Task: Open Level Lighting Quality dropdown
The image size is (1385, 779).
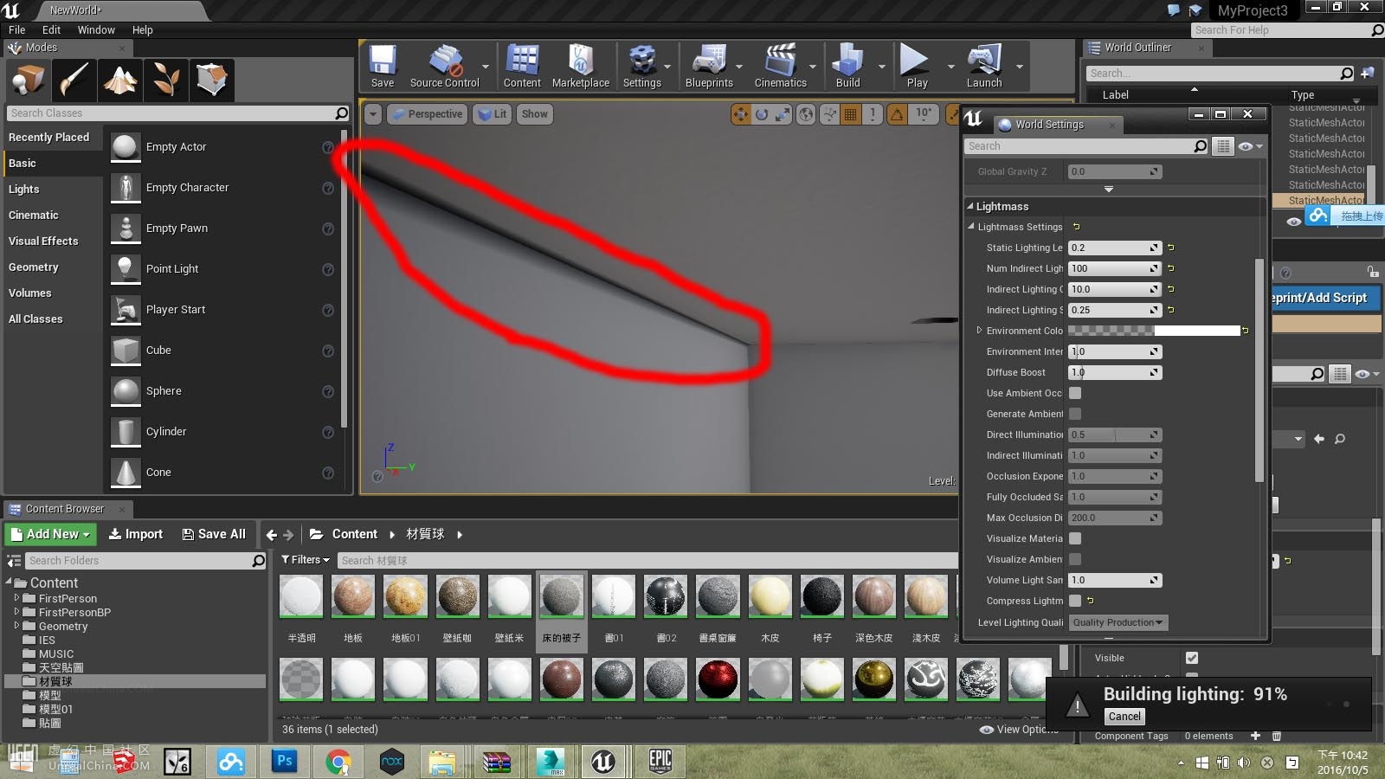Action: click(1118, 622)
